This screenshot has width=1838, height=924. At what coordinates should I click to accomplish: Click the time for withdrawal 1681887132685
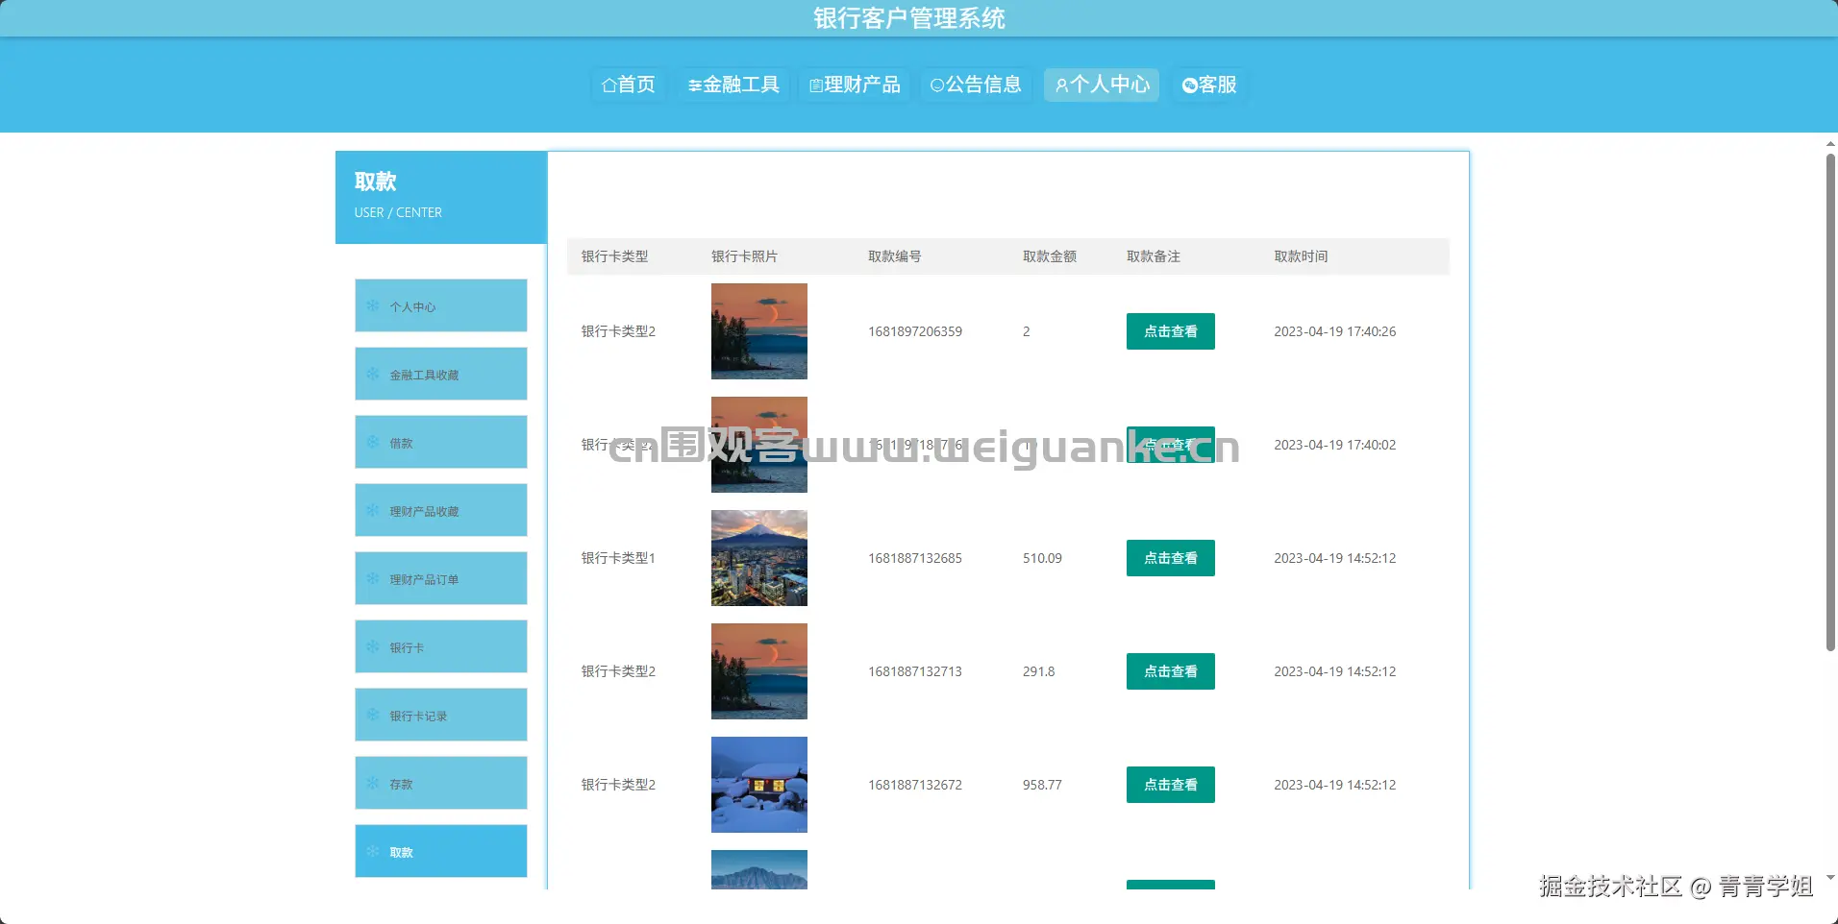tap(1335, 558)
